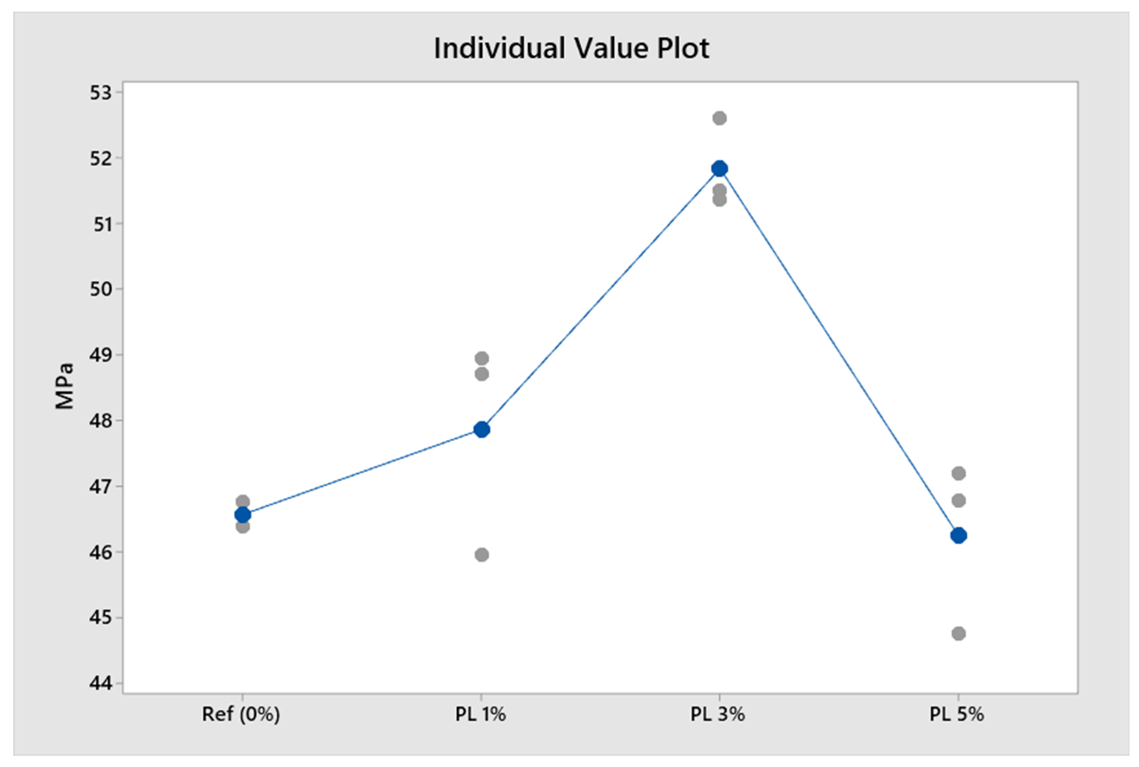Click the topmost gray point above PL 1%
Image resolution: width=1139 pixels, height=767 pixels.
click(482, 358)
